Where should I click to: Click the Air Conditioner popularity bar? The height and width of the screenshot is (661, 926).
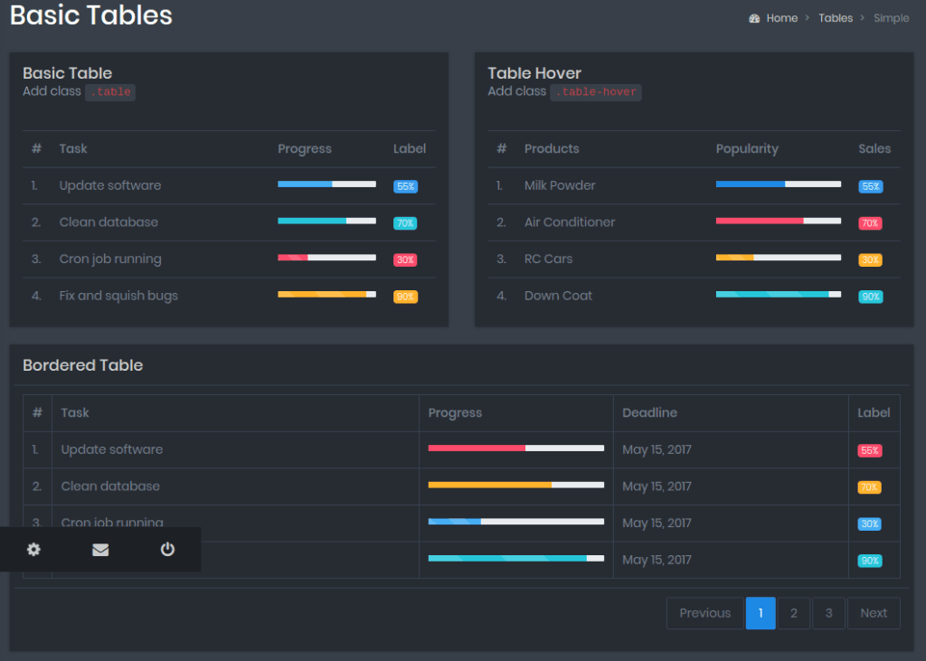(x=778, y=220)
